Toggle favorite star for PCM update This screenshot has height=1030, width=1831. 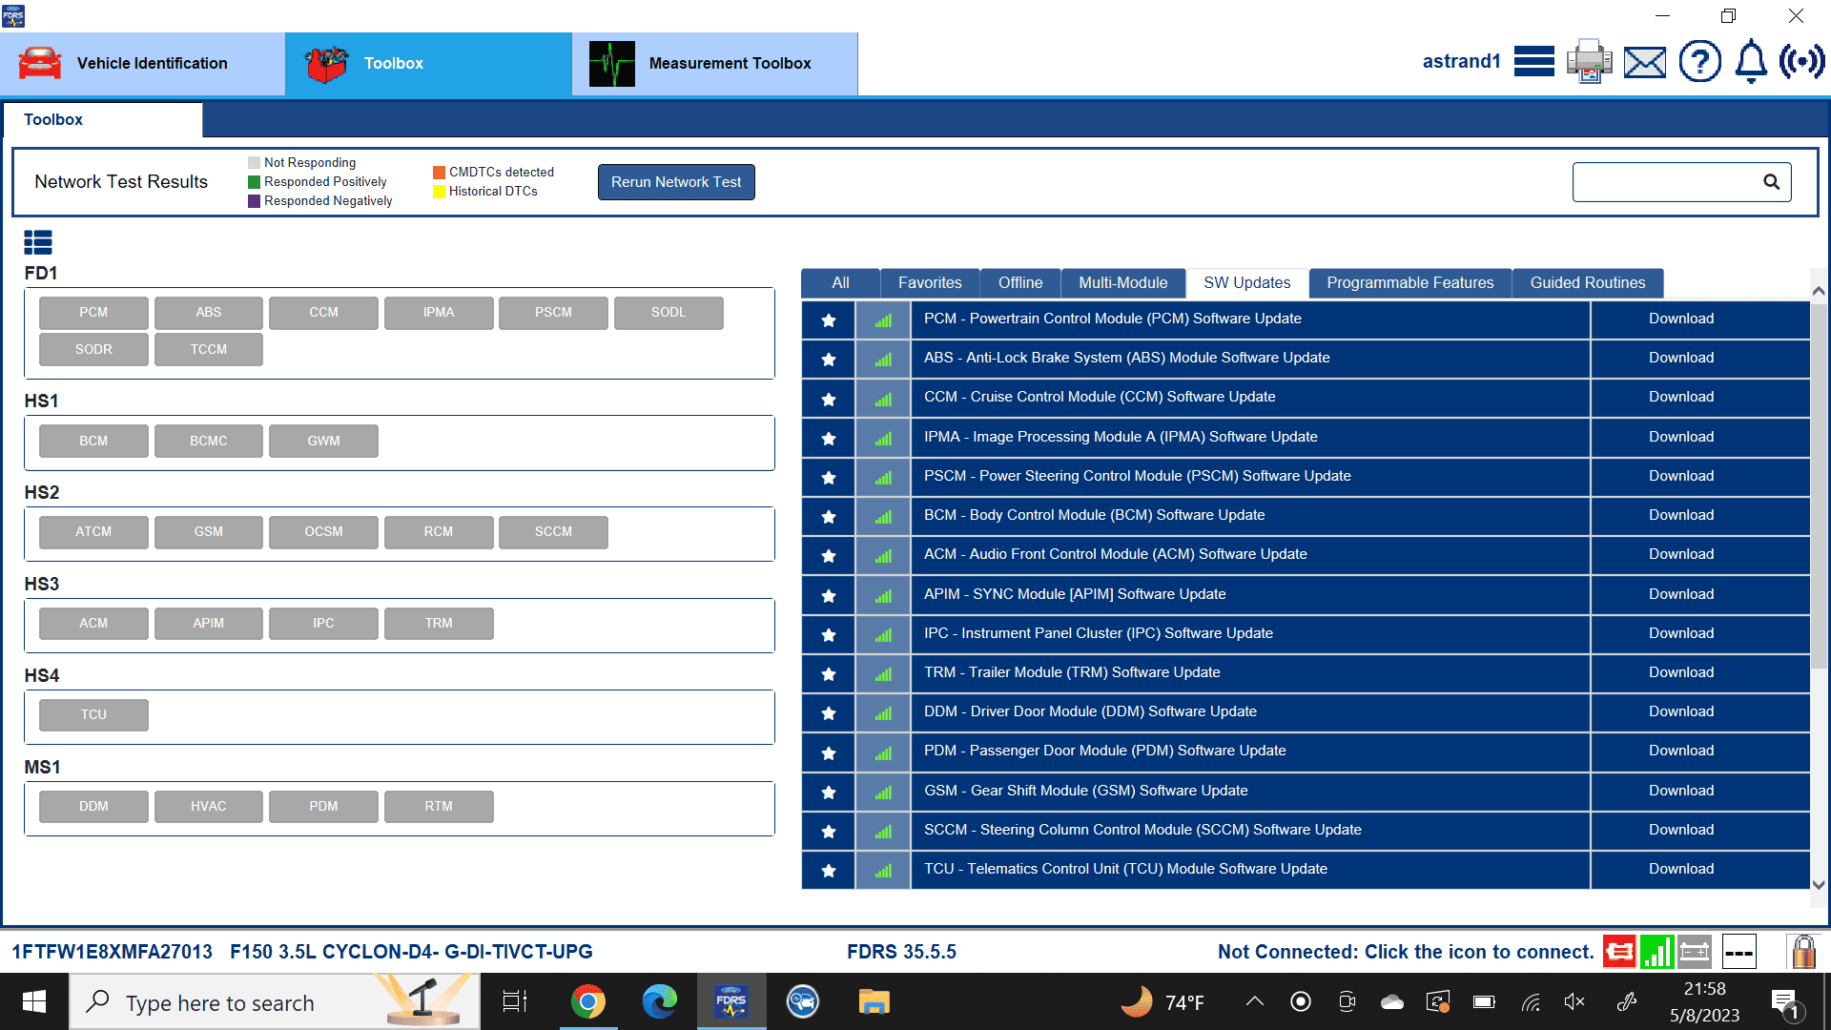tap(828, 319)
